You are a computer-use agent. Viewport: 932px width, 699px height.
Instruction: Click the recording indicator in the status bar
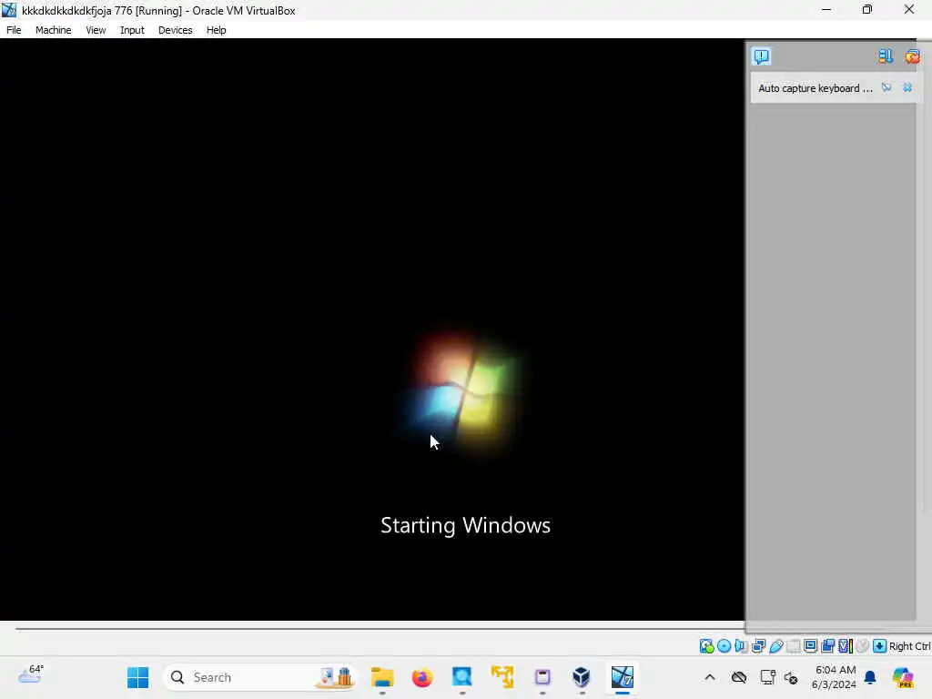(827, 646)
